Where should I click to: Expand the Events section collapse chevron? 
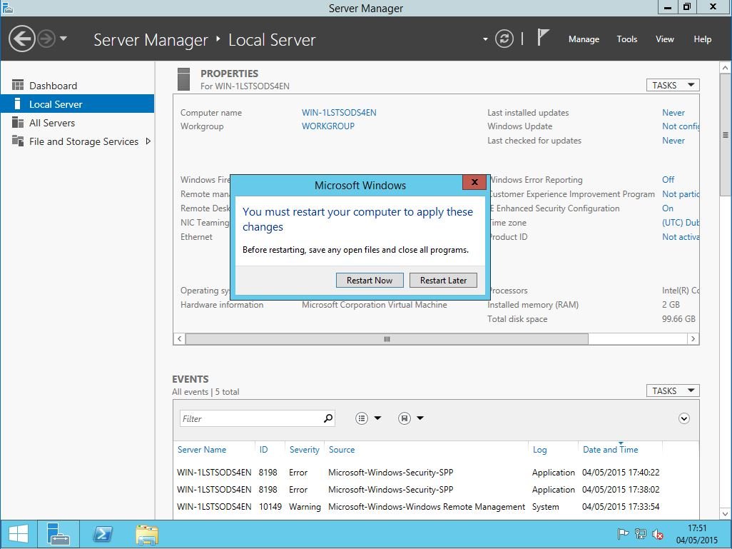[684, 418]
